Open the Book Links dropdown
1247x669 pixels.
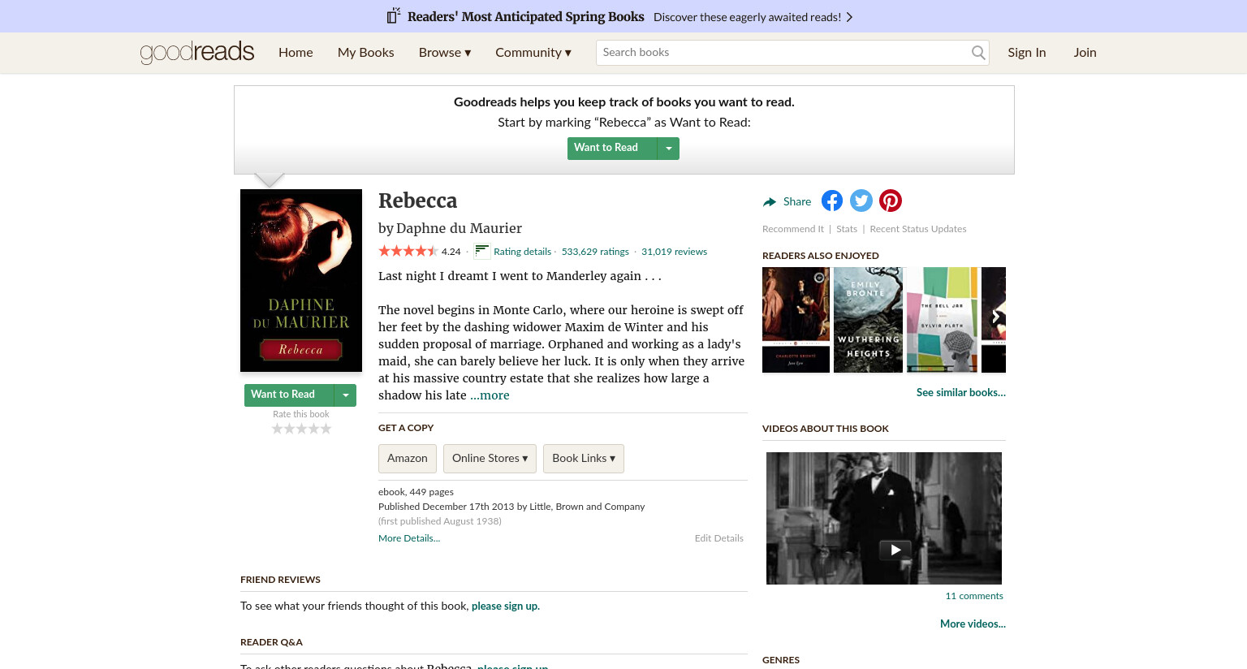[584, 459]
